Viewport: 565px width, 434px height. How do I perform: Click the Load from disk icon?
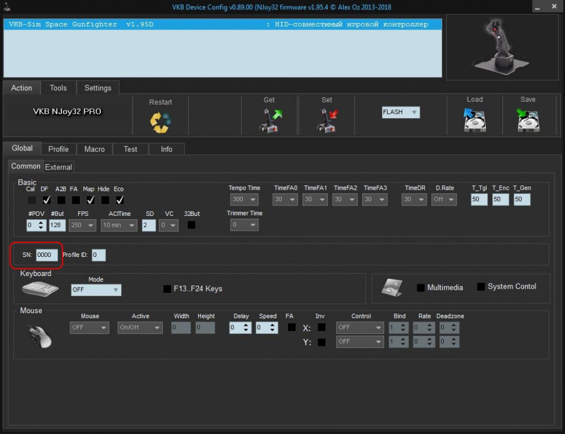coord(475,121)
